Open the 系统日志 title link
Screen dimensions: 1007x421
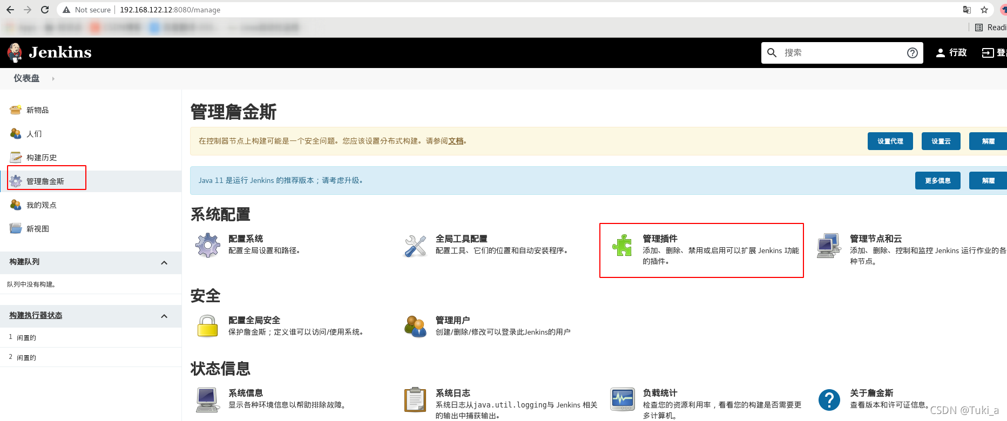(x=452, y=393)
